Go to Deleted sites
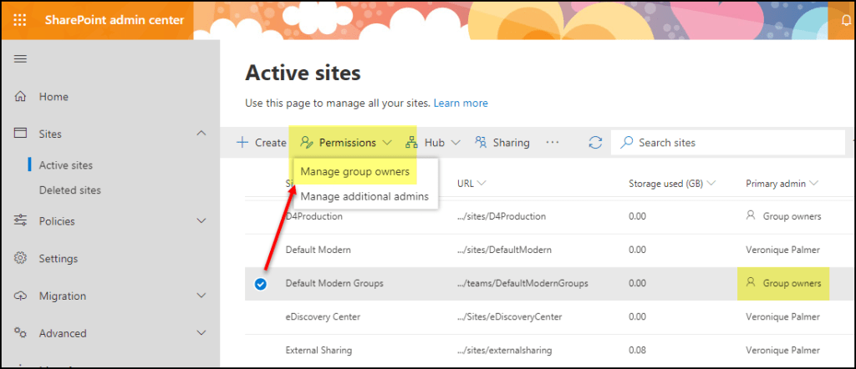This screenshot has width=856, height=369. [x=69, y=190]
